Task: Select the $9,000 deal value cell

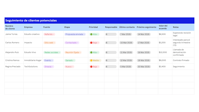Action: coord(165,60)
